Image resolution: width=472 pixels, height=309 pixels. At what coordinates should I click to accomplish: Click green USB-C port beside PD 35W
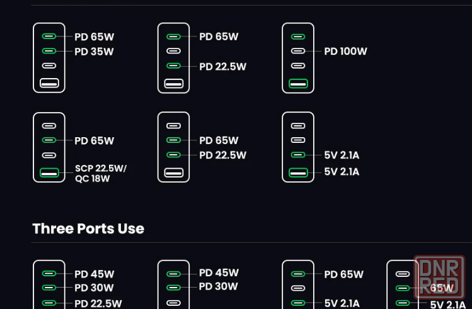[x=49, y=51]
